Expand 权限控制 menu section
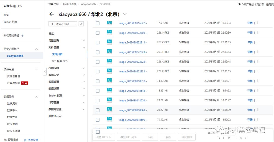This screenshot has width=274, height=142. [x=84, y=68]
